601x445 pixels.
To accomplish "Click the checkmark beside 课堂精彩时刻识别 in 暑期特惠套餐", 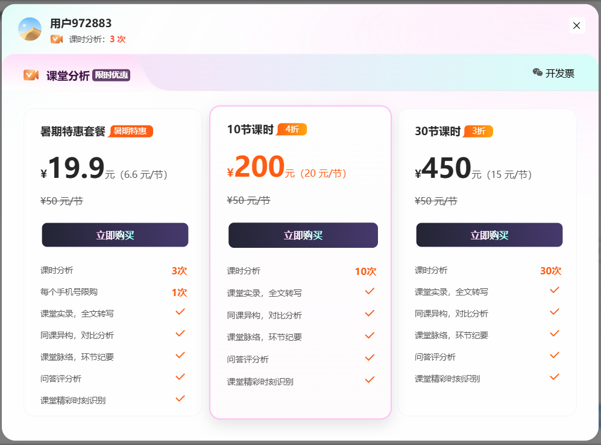I will click(x=180, y=399).
